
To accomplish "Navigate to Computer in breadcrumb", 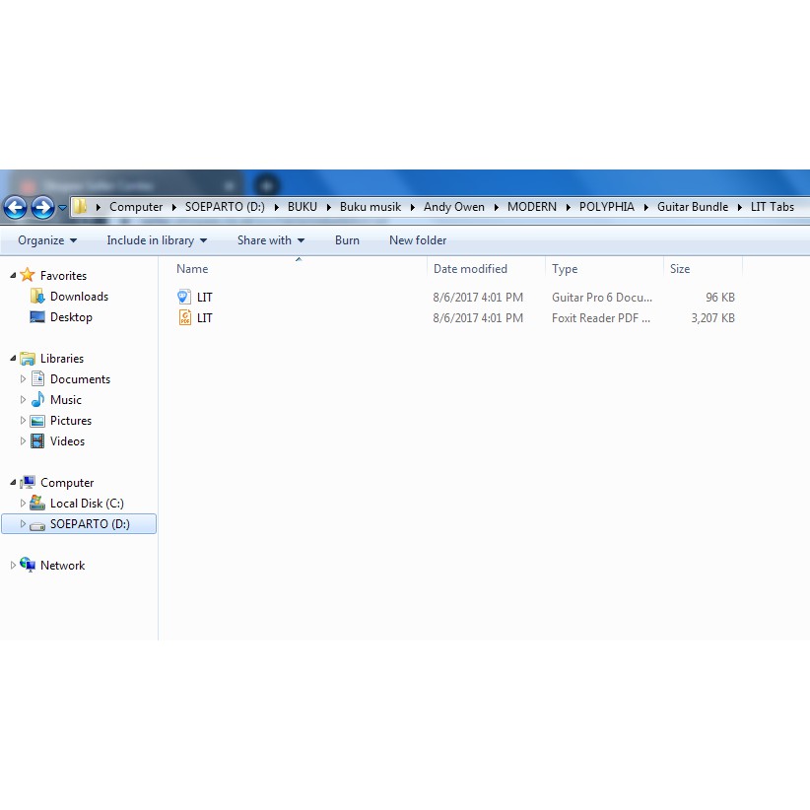I will 136,207.
